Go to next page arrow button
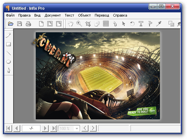This screenshot has width=187, height=139. (x=45, y=128)
